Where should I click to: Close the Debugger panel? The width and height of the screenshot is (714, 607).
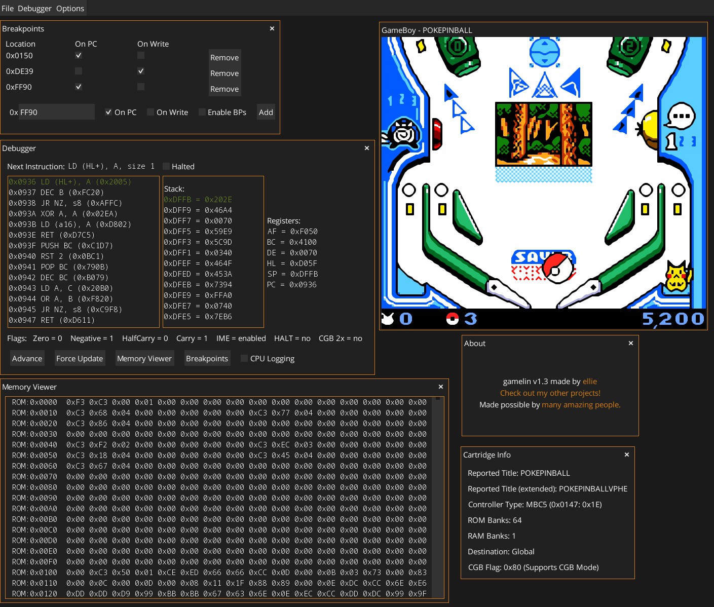[x=367, y=148]
